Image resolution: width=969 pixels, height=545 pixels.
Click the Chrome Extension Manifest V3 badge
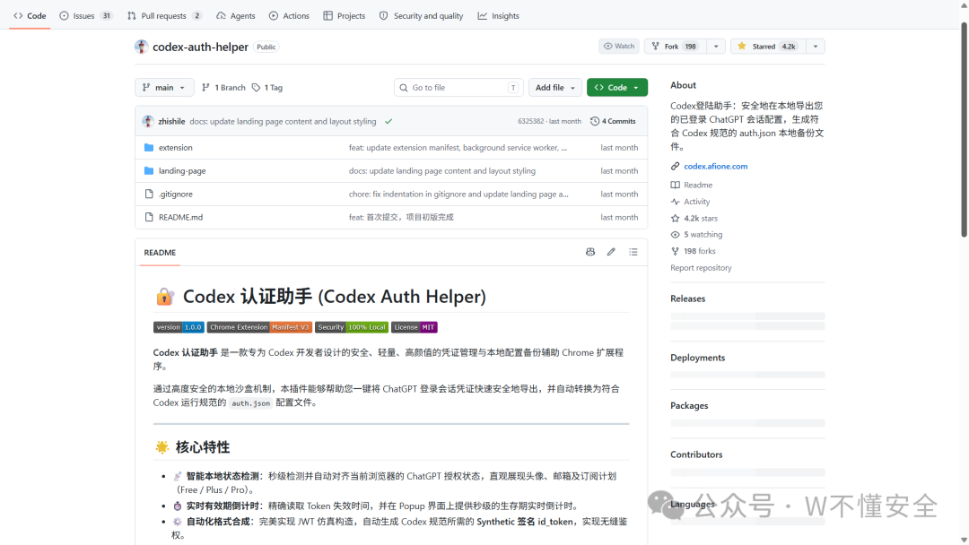tap(259, 327)
